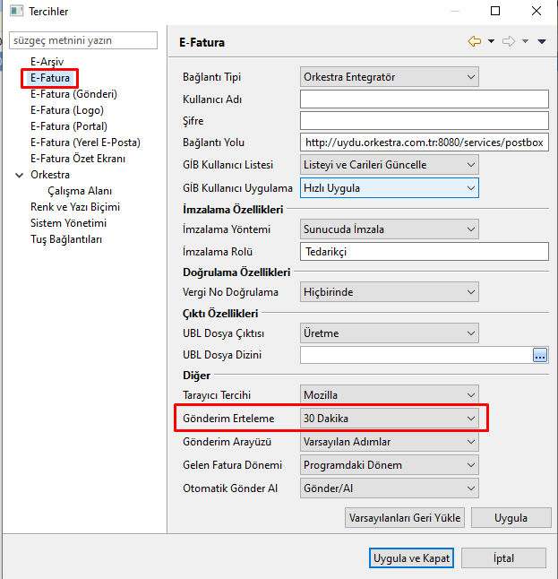
Task: Open the preferences view menu triangle
Action: click(x=542, y=41)
